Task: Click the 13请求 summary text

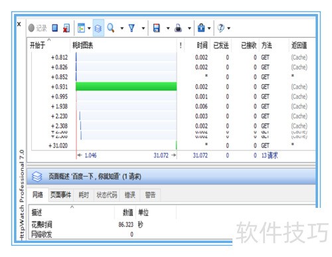Action: (x=270, y=155)
